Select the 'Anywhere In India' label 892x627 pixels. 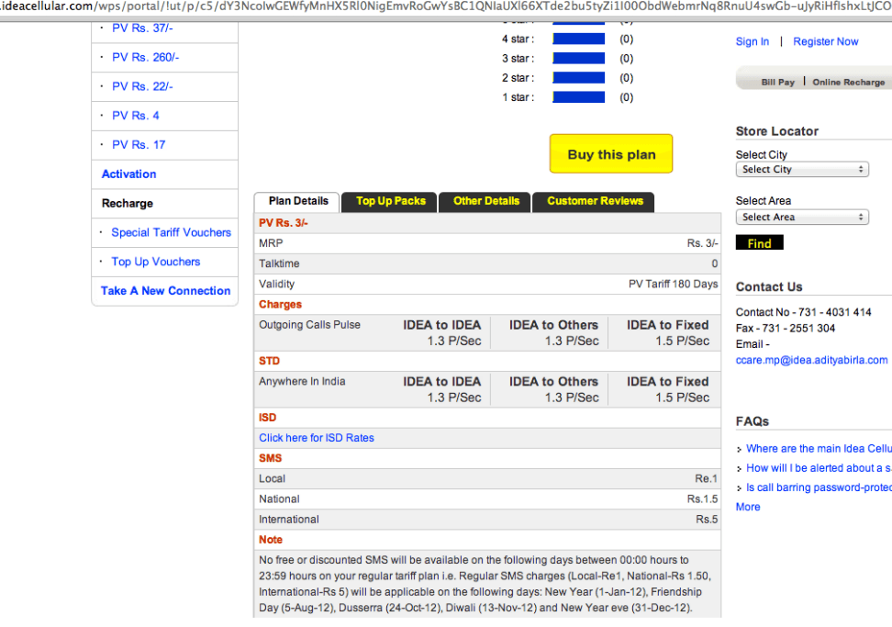pos(302,382)
